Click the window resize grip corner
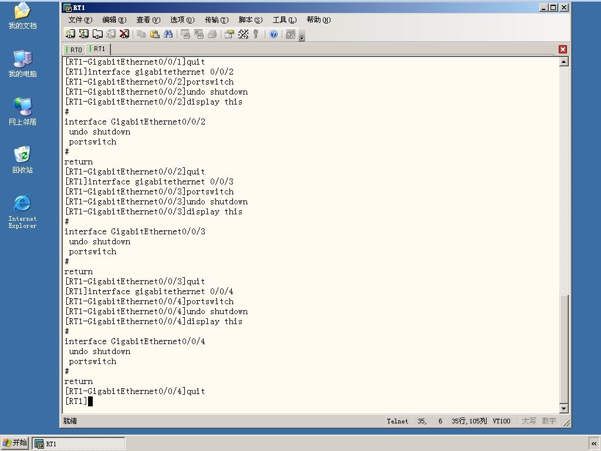This screenshot has height=451, width=601. 566,423
